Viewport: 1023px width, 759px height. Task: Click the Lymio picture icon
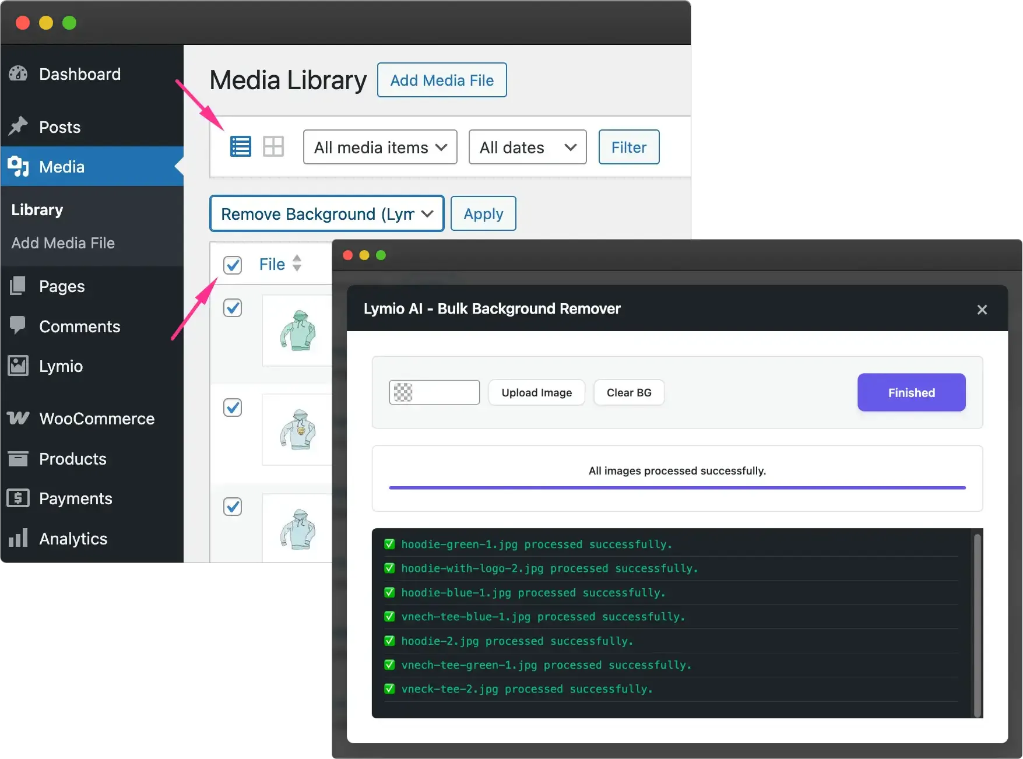[18, 366]
